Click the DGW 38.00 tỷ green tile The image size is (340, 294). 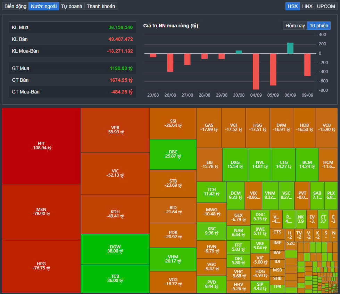[x=115, y=249]
